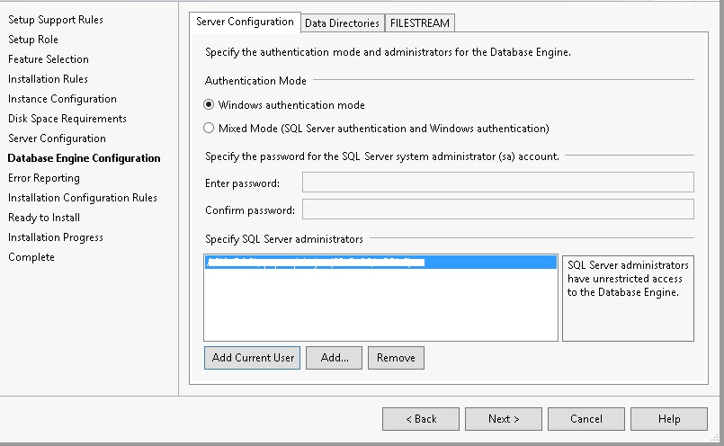Viewport: 724px width, 446px height.
Task: Select the Server Configuration tab
Action: pyautogui.click(x=245, y=22)
